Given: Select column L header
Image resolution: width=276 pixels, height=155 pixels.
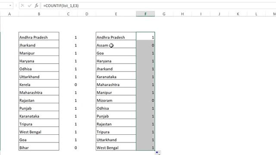Looking at the screenshot, I should pyautogui.click(x=256, y=14).
